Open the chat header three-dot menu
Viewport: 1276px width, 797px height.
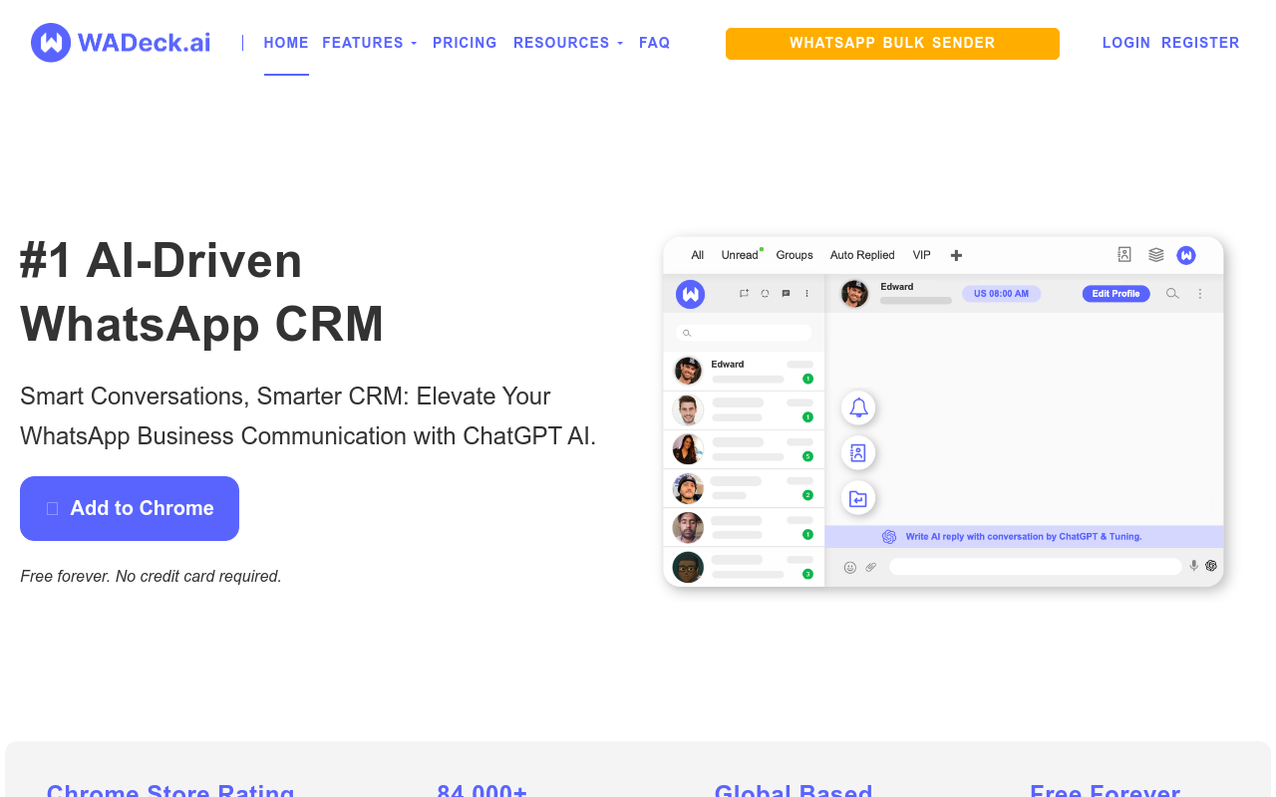tap(1200, 294)
